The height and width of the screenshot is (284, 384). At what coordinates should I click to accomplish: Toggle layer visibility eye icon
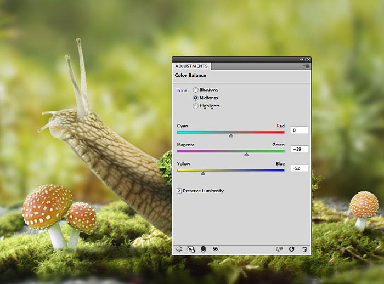coord(216,249)
